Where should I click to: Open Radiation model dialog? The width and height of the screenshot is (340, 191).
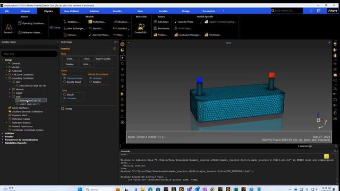point(71,22)
